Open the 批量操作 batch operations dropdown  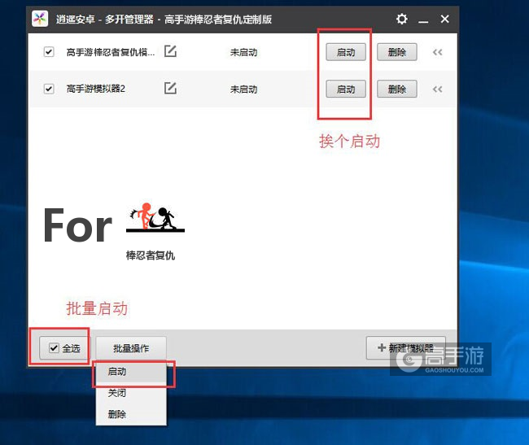tap(131, 348)
